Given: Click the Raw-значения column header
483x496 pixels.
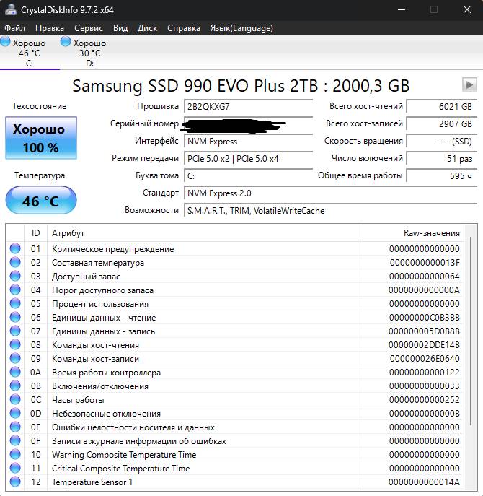Looking at the screenshot, I should [431, 233].
